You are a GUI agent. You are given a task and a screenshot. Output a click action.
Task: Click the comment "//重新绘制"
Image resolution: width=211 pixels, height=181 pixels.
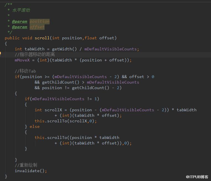click(x=26, y=165)
